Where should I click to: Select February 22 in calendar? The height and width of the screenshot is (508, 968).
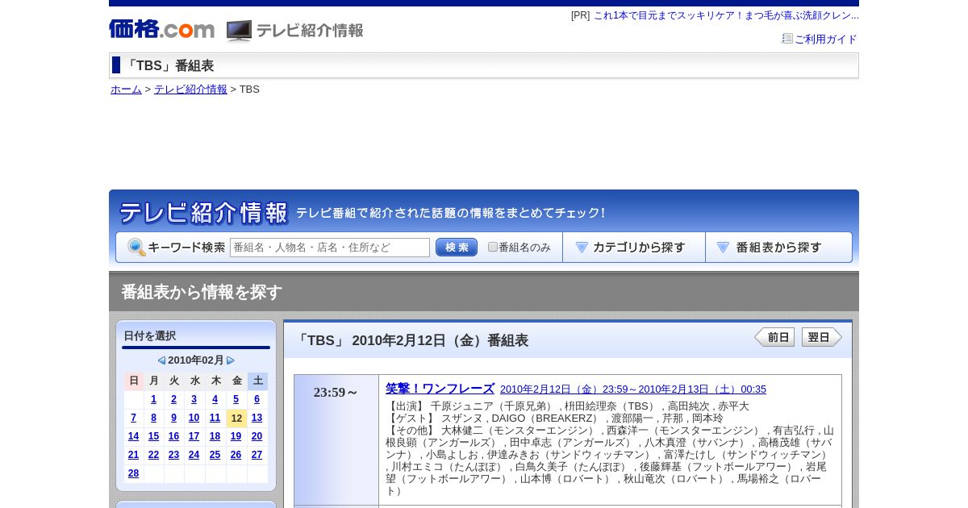coord(154,455)
